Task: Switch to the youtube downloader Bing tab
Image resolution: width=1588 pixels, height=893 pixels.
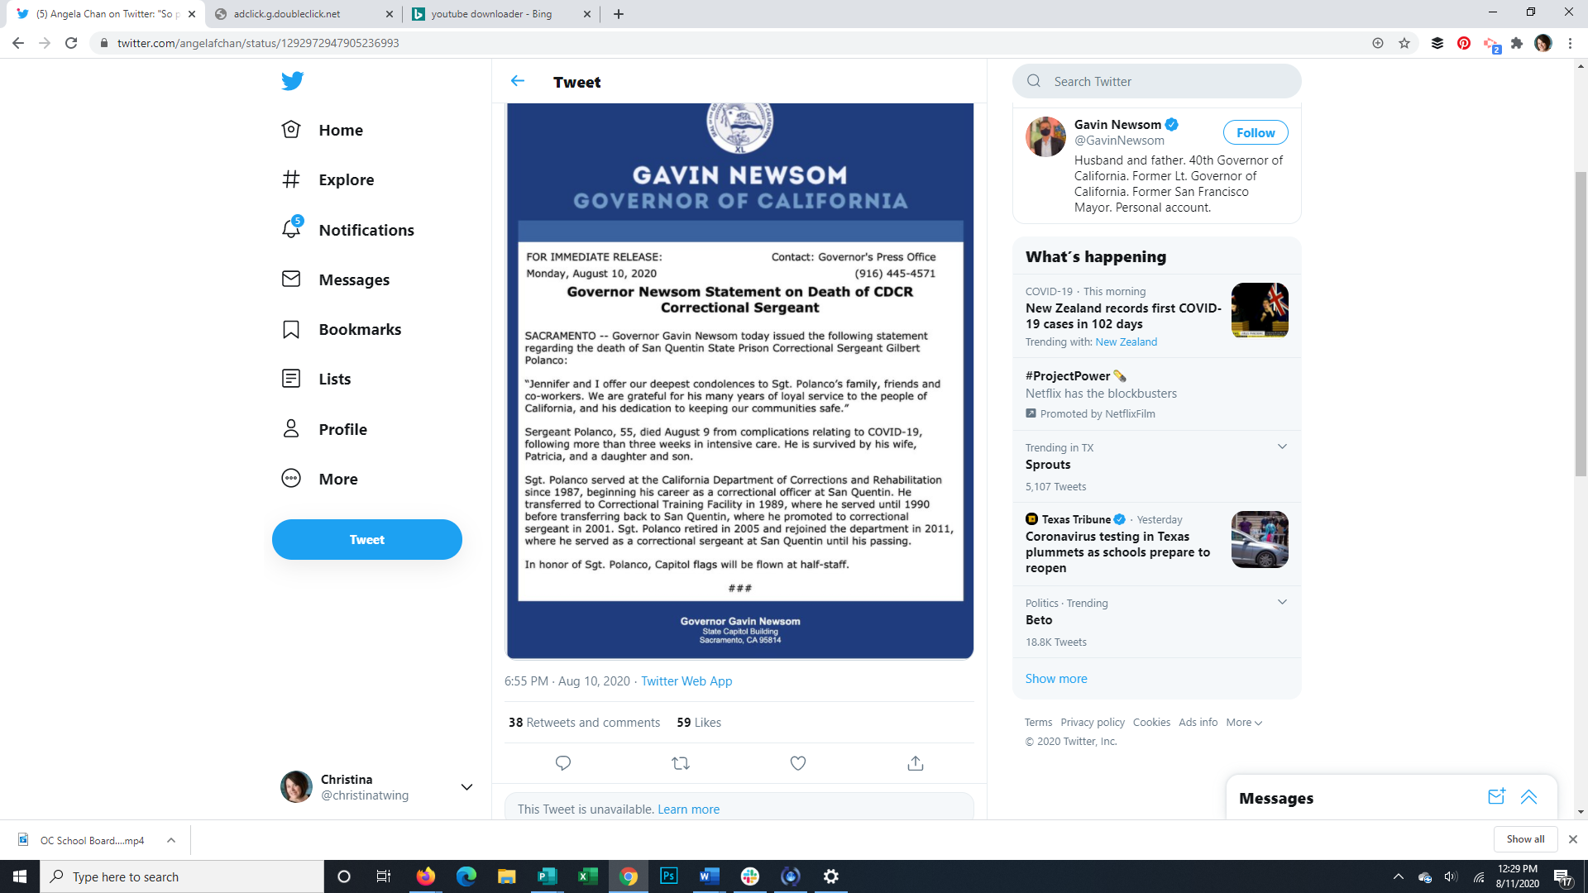Action: click(491, 14)
